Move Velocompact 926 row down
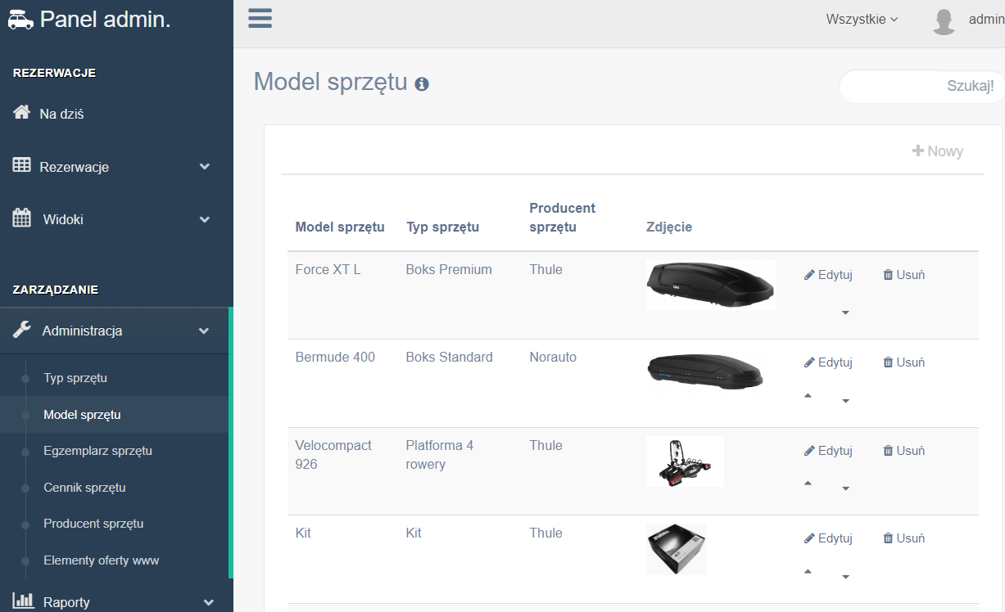The image size is (1005, 612). tap(845, 488)
